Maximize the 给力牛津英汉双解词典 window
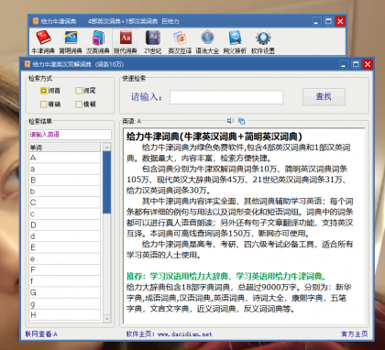Viewport: 385px width, 350px height. pos(356,64)
